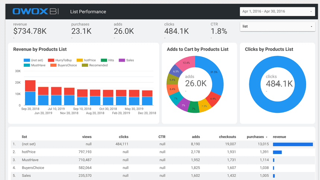Click the 582,064 views cell
Screen dimensions: 320x180
coord(85,168)
